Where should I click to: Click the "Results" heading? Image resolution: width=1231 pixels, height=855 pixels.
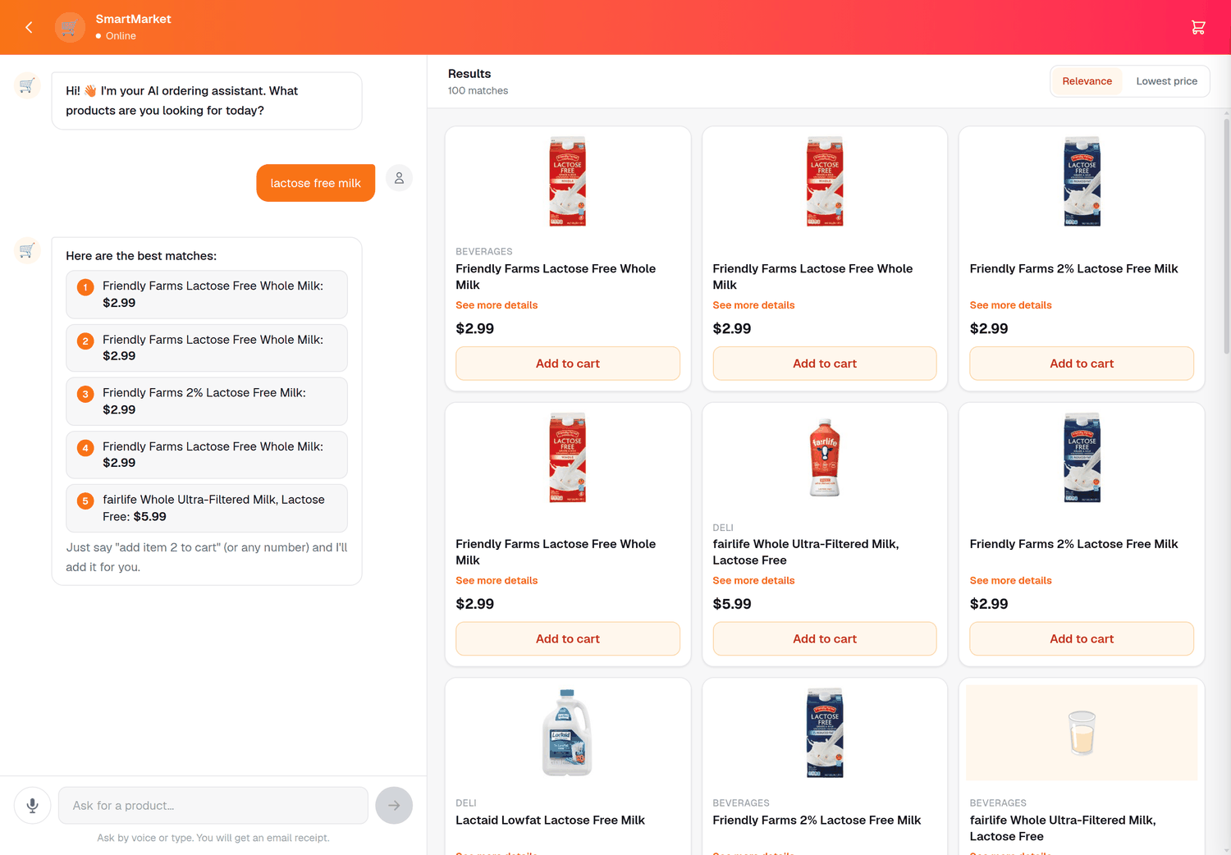pyautogui.click(x=469, y=74)
